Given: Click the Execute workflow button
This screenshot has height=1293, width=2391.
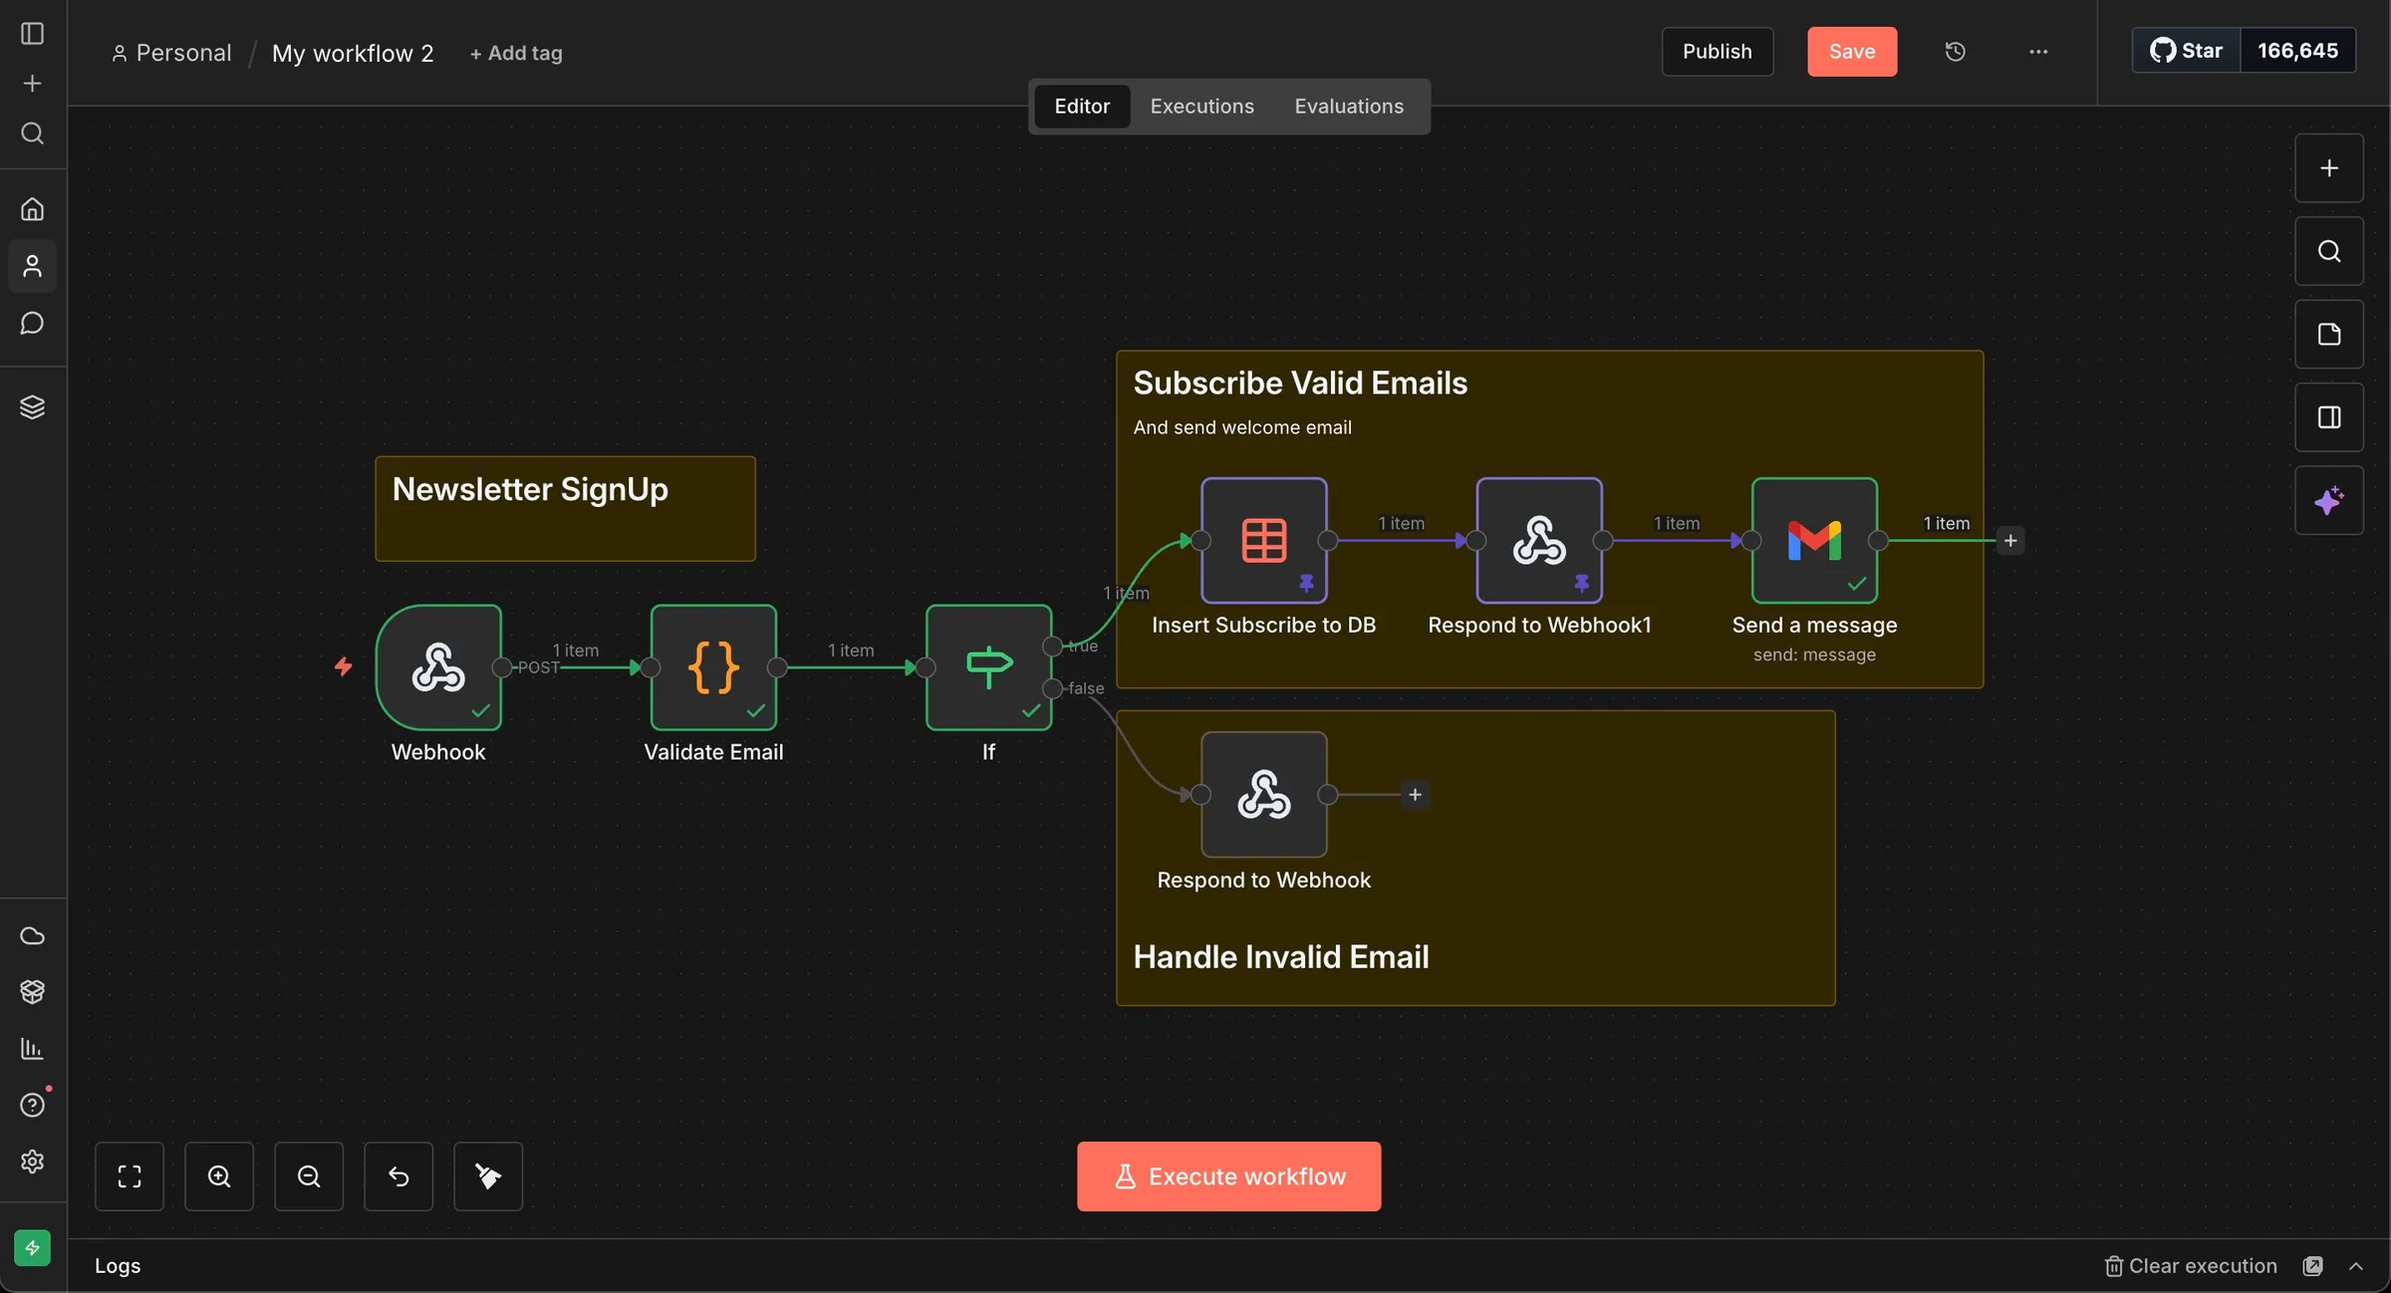Looking at the screenshot, I should click(x=1228, y=1176).
